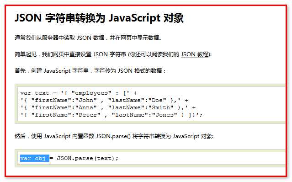Image resolution: width=292 pixels, height=182 pixels.
Task: Open the JSON 教程 link
Action: (195, 54)
